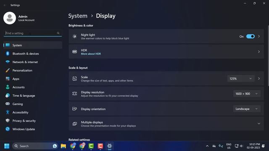Open Personalization settings
Screen dimensions: 269x151
click(x=33, y=70)
